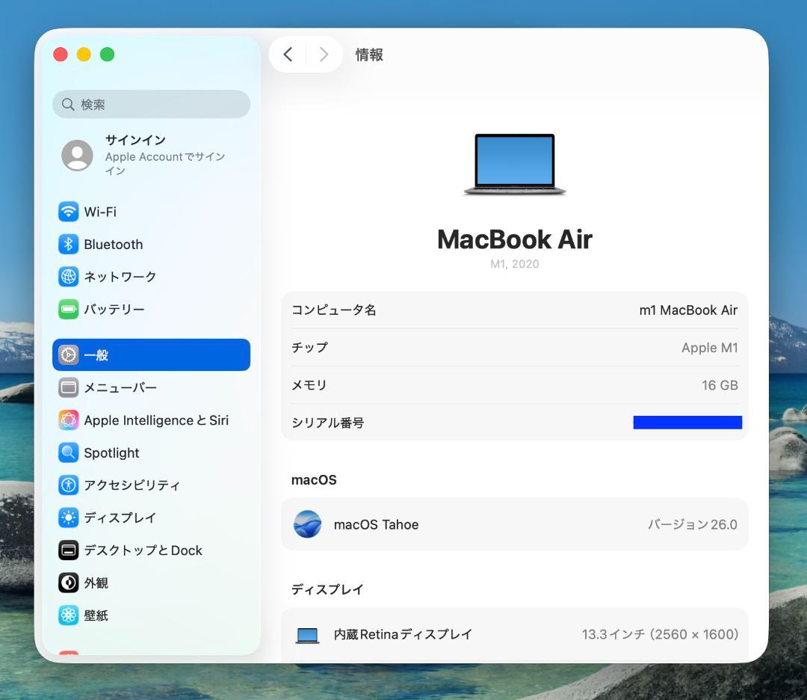Open Spotlight settings with its magnifier icon
The height and width of the screenshot is (700, 807).
(x=68, y=452)
